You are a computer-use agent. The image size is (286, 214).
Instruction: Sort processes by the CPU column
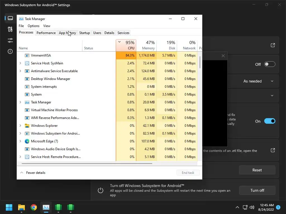(x=126, y=45)
